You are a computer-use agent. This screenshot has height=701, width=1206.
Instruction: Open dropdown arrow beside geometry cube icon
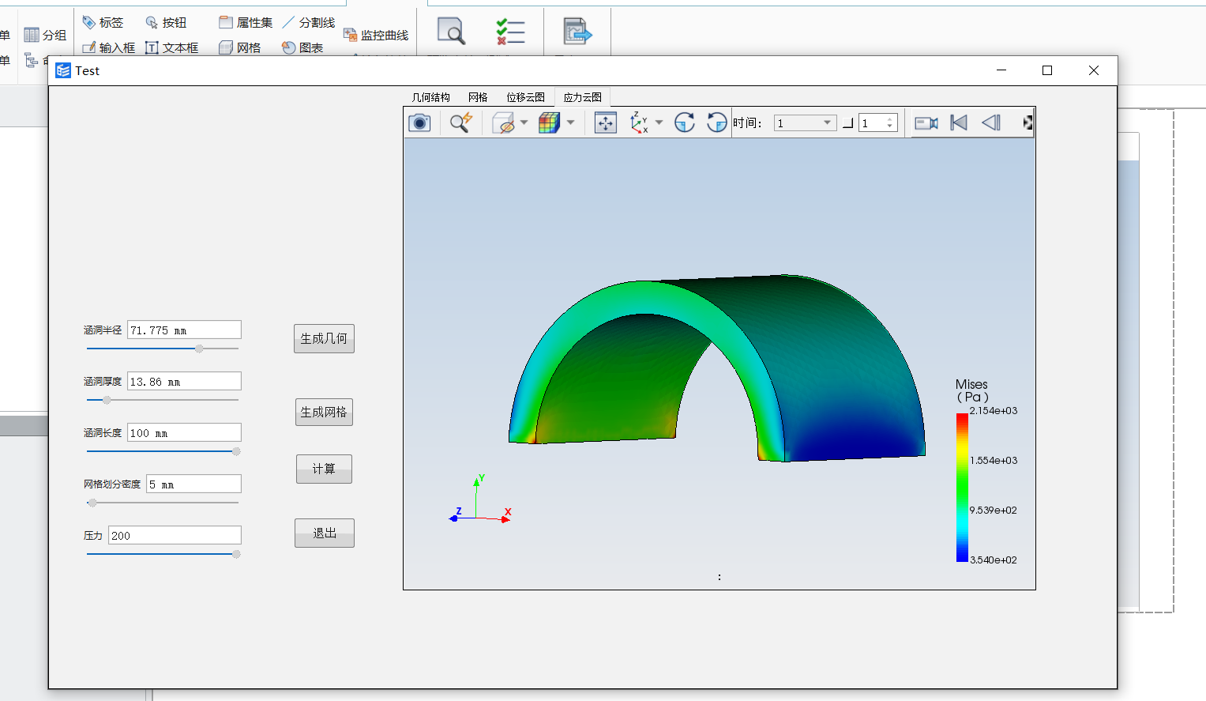[x=524, y=122]
